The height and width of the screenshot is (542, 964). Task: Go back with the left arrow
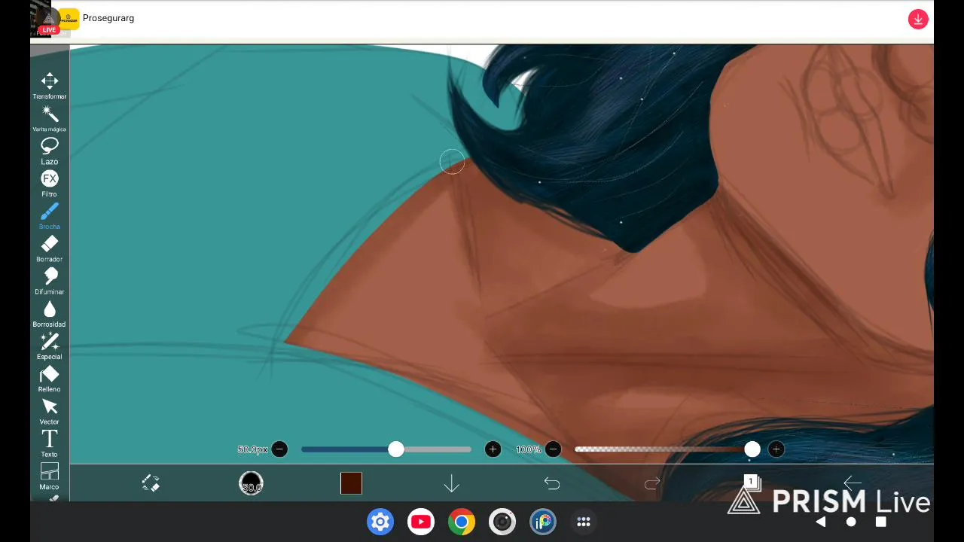(852, 483)
